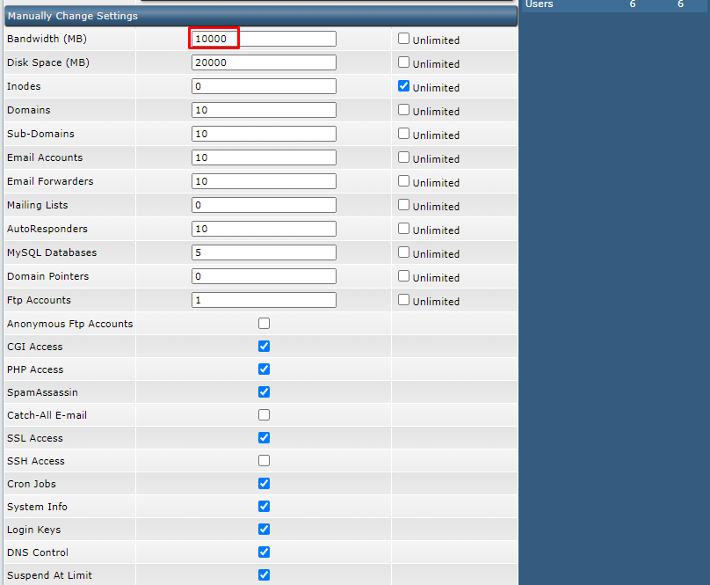Toggle Suspend At Limit checkbox
The width and height of the screenshot is (710, 585).
pos(264,575)
